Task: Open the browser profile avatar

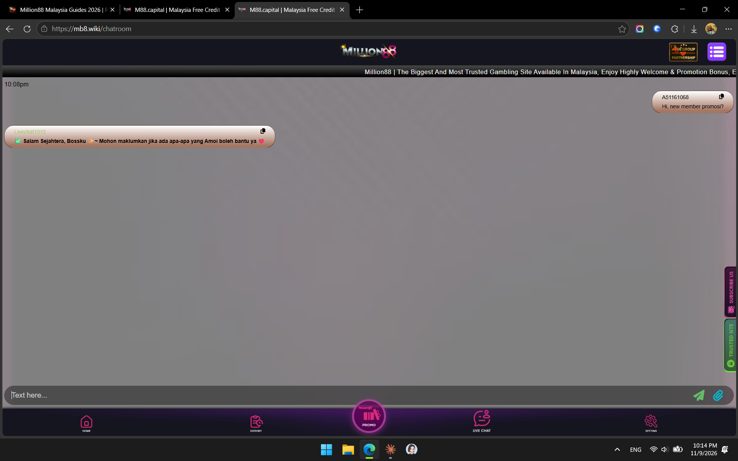Action: [x=711, y=29]
